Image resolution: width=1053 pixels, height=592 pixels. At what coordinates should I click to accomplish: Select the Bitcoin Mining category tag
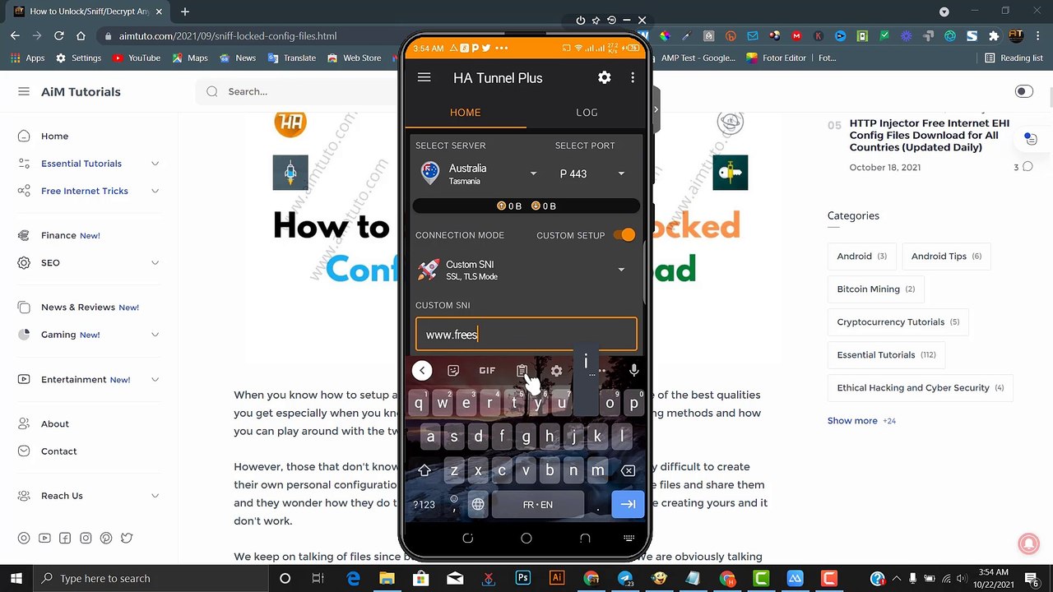point(875,289)
